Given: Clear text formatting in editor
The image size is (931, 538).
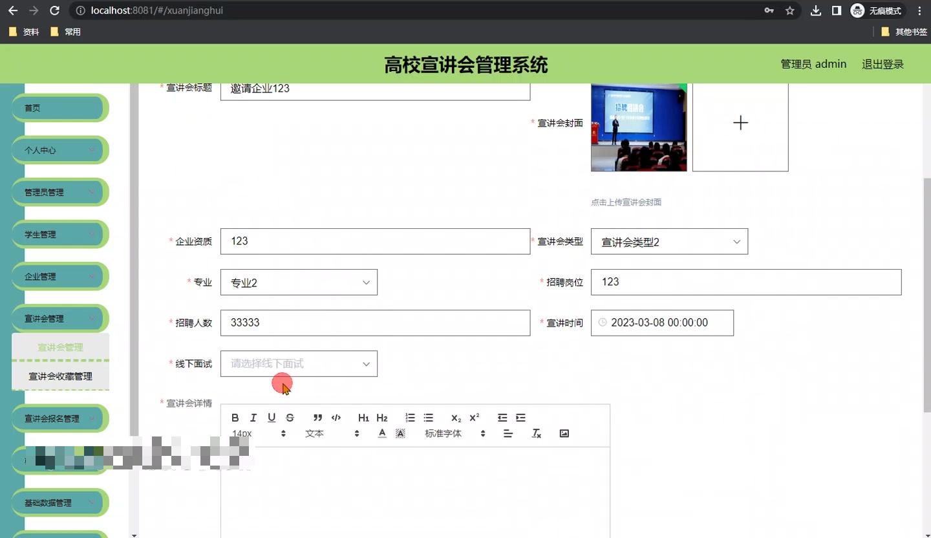Looking at the screenshot, I should [536, 433].
